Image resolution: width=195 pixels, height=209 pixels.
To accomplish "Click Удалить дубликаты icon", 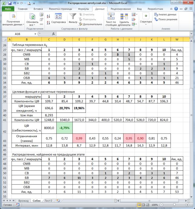I will tap(124, 17).
